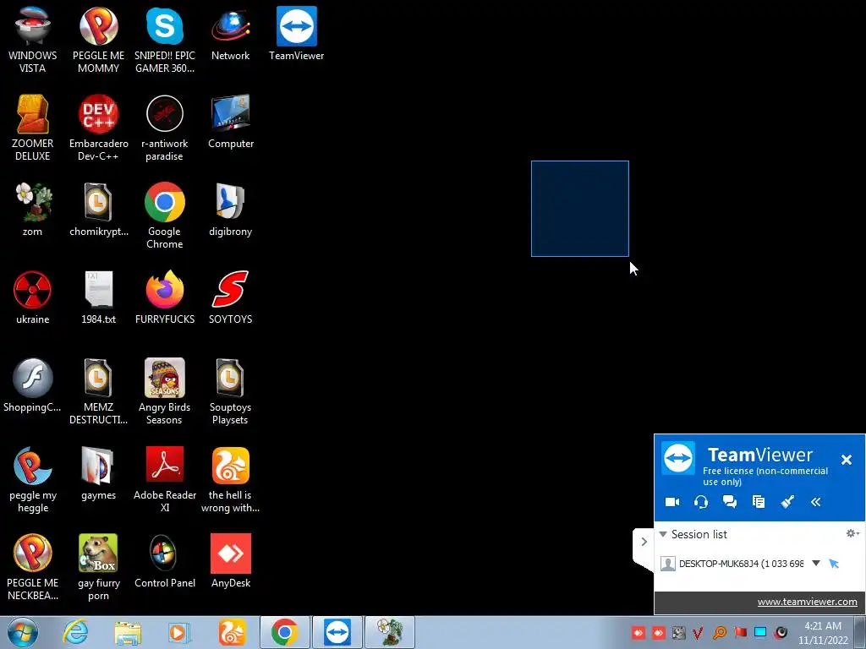Select the MEMZ DESTRUCTI... desktop icon
The height and width of the screenshot is (649, 866).
click(98, 391)
